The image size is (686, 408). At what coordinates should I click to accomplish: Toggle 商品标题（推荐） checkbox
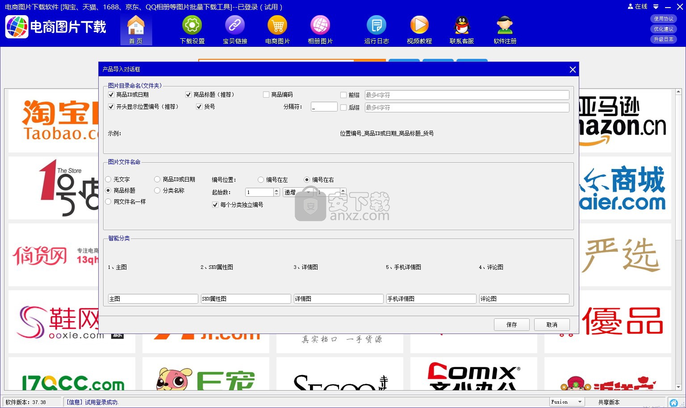click(x=188, y=95)
